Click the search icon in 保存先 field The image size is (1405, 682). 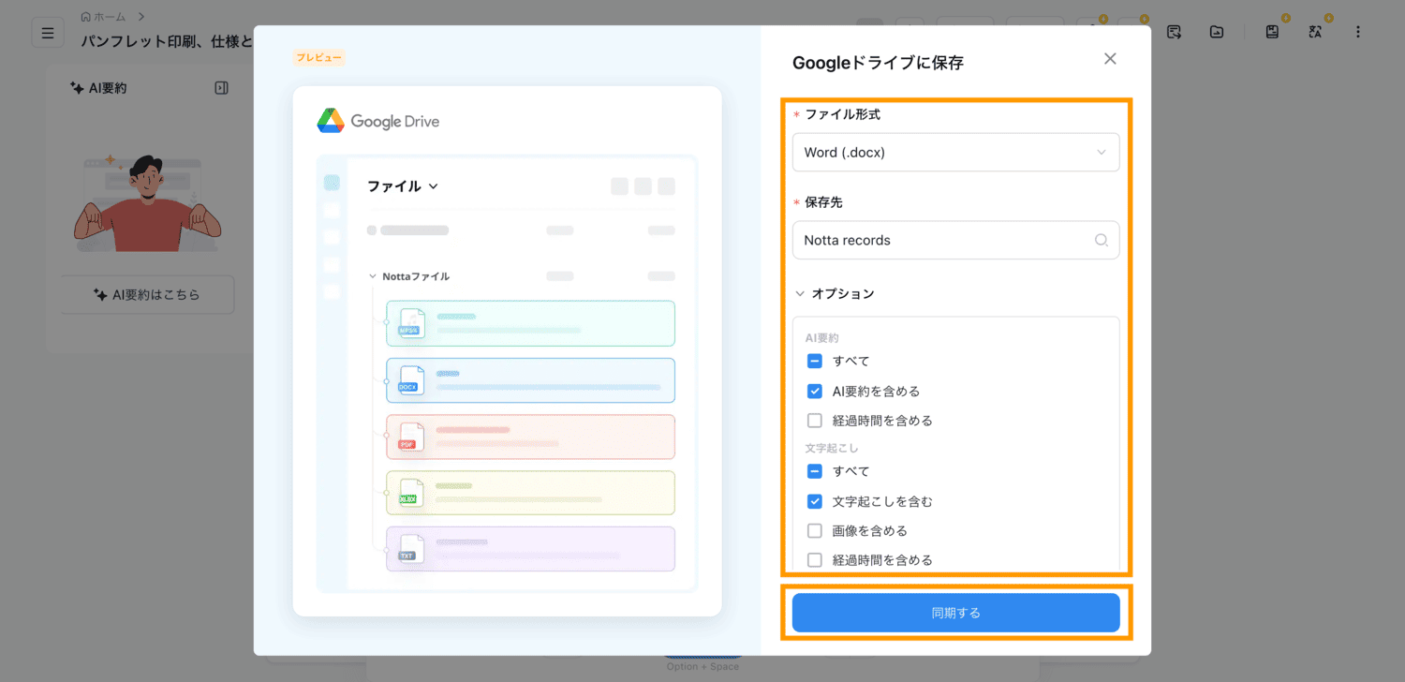1102,240
